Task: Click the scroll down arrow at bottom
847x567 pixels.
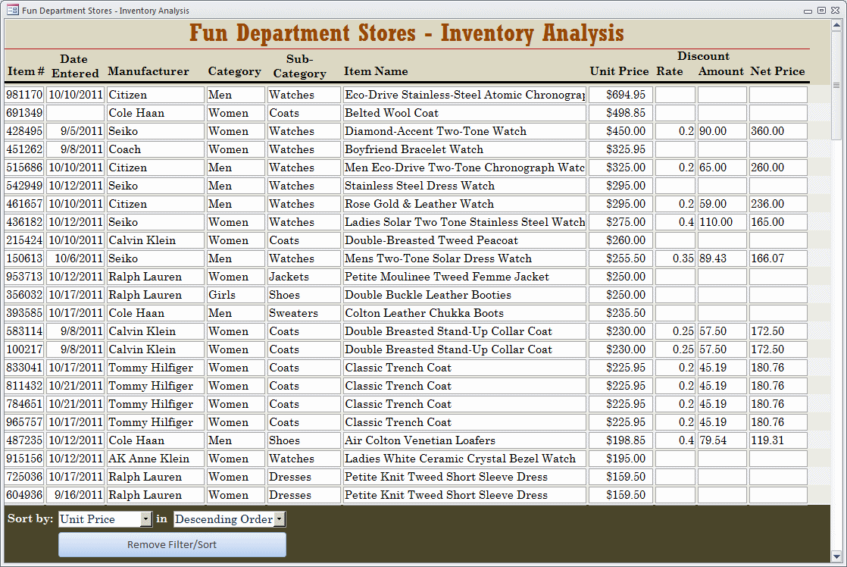Action: (836, 556)
